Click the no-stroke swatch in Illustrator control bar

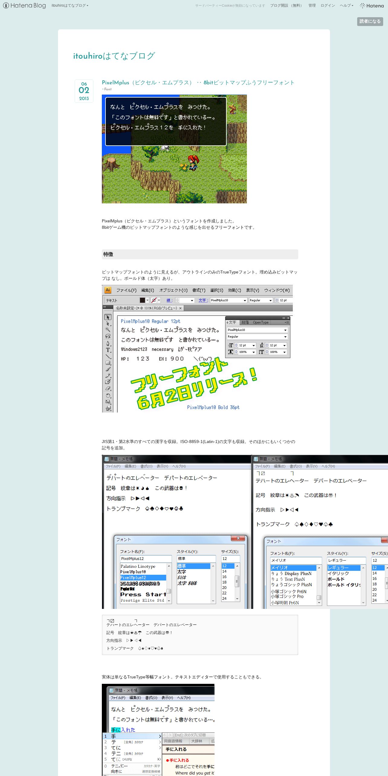click(x=154, y=300)
